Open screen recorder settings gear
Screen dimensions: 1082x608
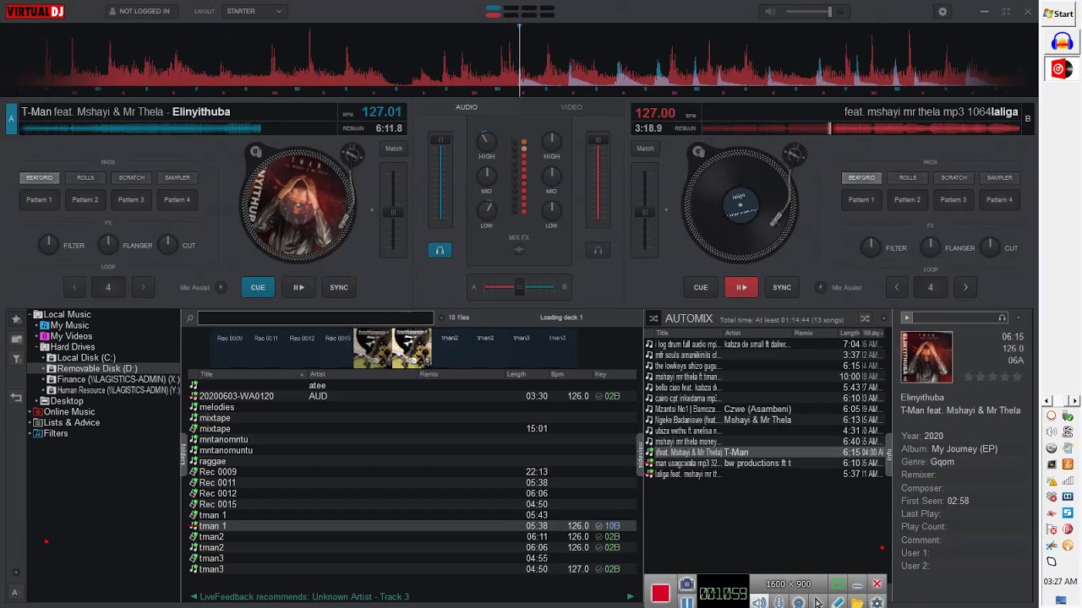tap(877, 602)
